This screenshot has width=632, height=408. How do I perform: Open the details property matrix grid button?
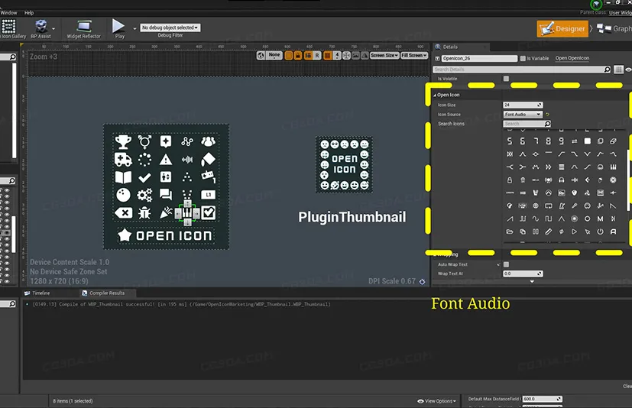pos(618,70)
